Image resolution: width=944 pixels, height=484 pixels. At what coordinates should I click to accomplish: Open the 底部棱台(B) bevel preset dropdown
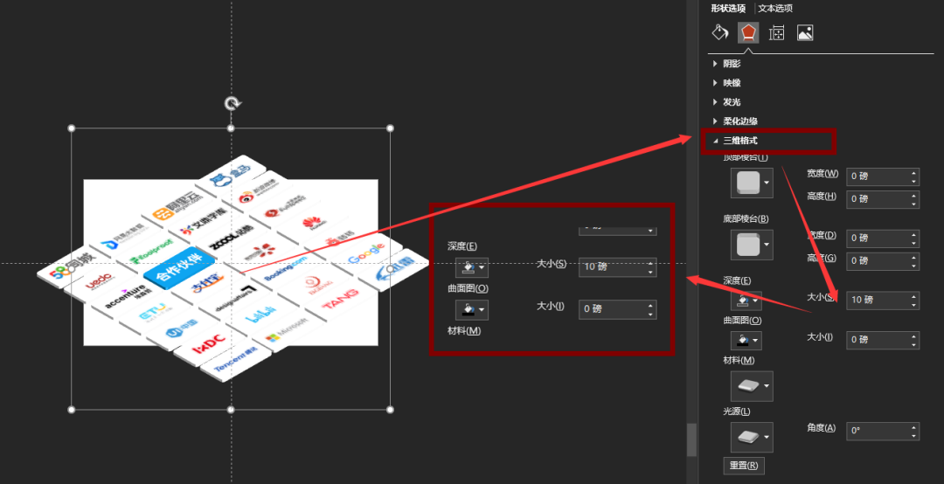click(x=752, y=245)
